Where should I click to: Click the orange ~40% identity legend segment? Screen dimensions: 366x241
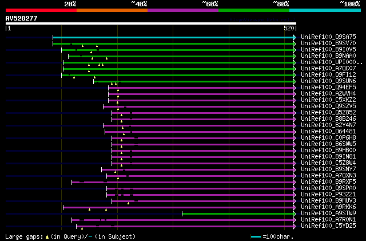click(x=112, y=10)
